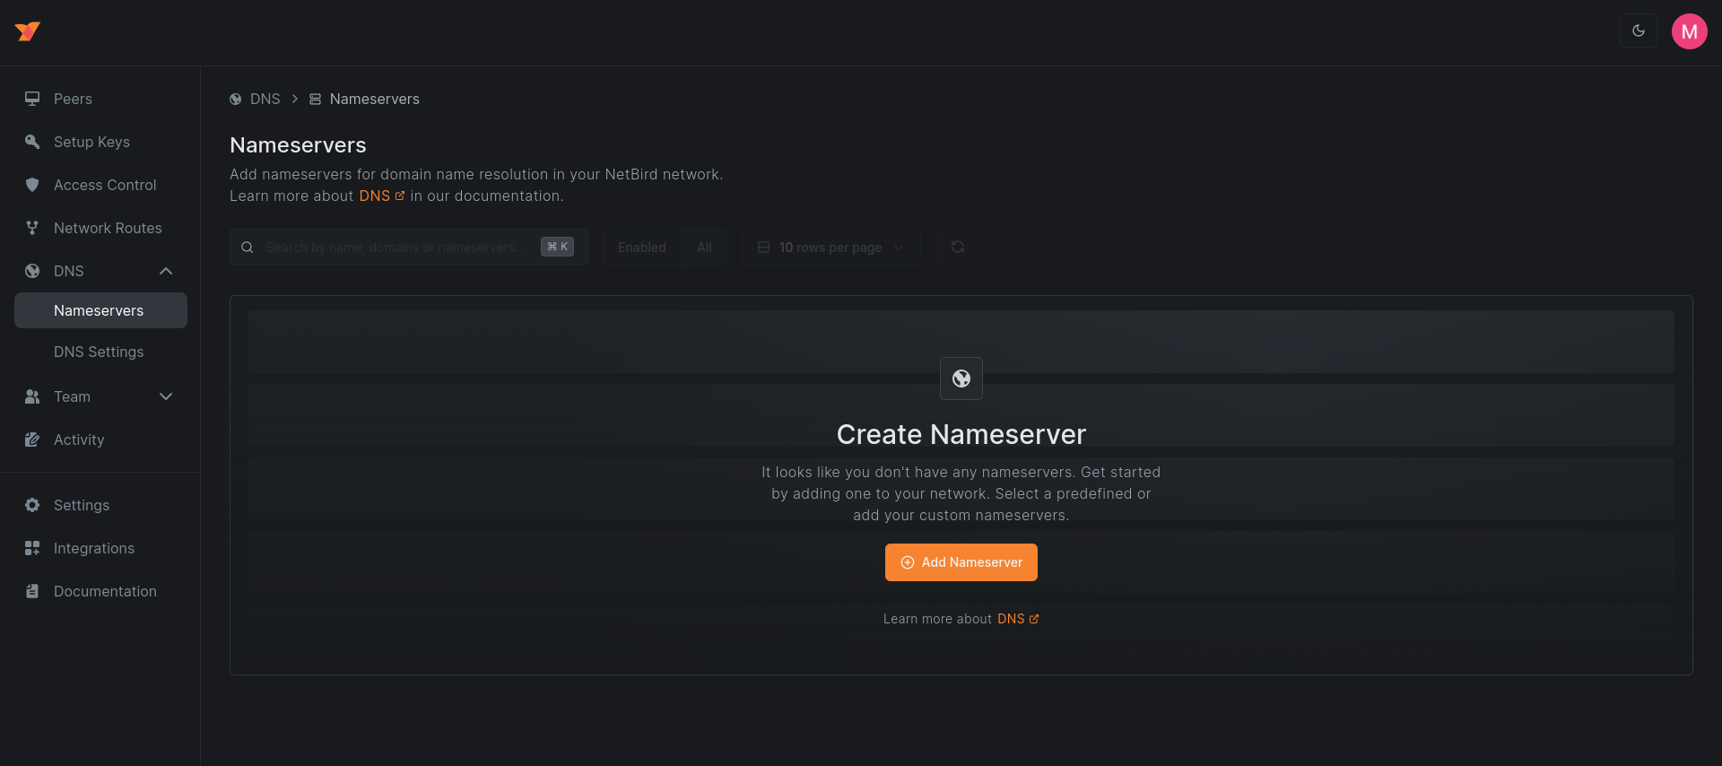Click the refresh icon next to rows per page
Viewport: 1722px width, 766px height.
[957, 248]
